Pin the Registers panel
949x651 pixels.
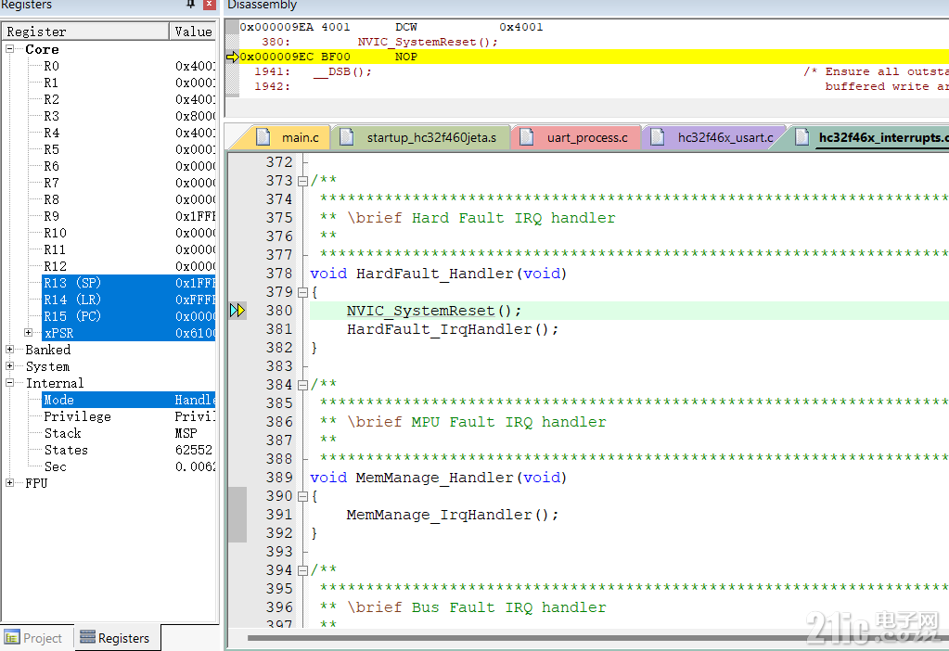coord(191,4)
